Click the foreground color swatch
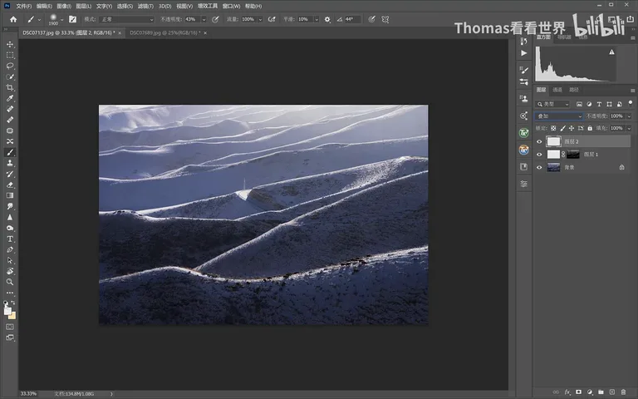Image resolution: width=638 pixels, height=399 pixels. pos(7,311)
